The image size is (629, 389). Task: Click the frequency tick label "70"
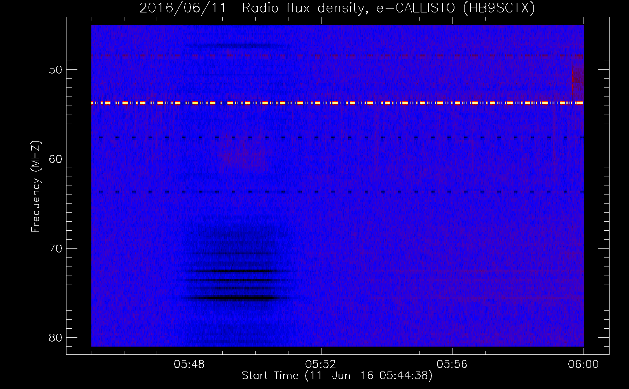[56, 249]
